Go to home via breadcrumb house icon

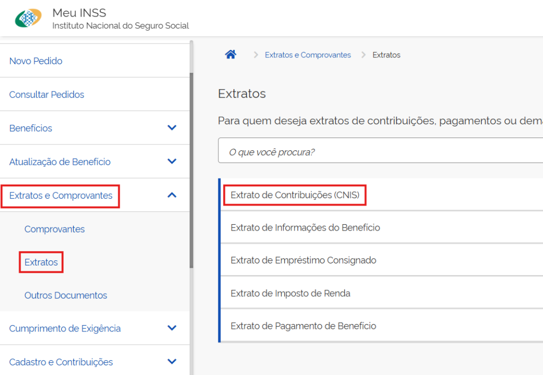[230, 55]
